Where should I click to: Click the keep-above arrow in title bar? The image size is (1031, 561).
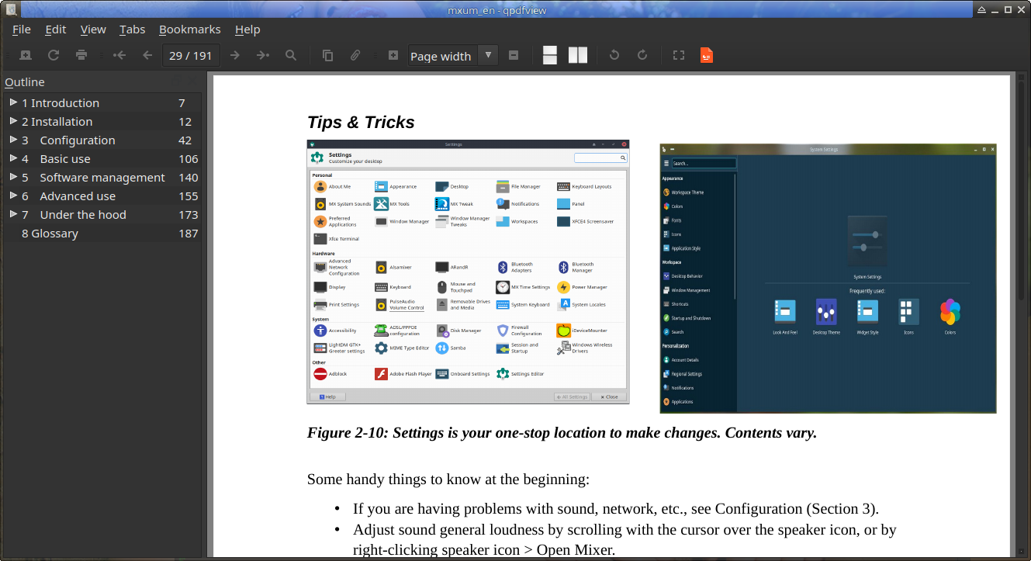(982, 9)
